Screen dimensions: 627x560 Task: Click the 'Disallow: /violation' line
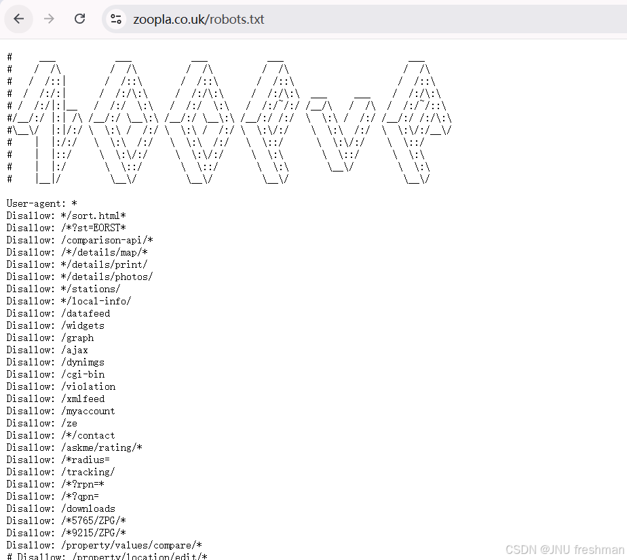[x=61, y=386]
